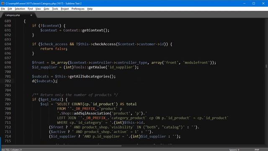Open the Edit menu
Screen dimensions: 268x151
tap(10, 9)
